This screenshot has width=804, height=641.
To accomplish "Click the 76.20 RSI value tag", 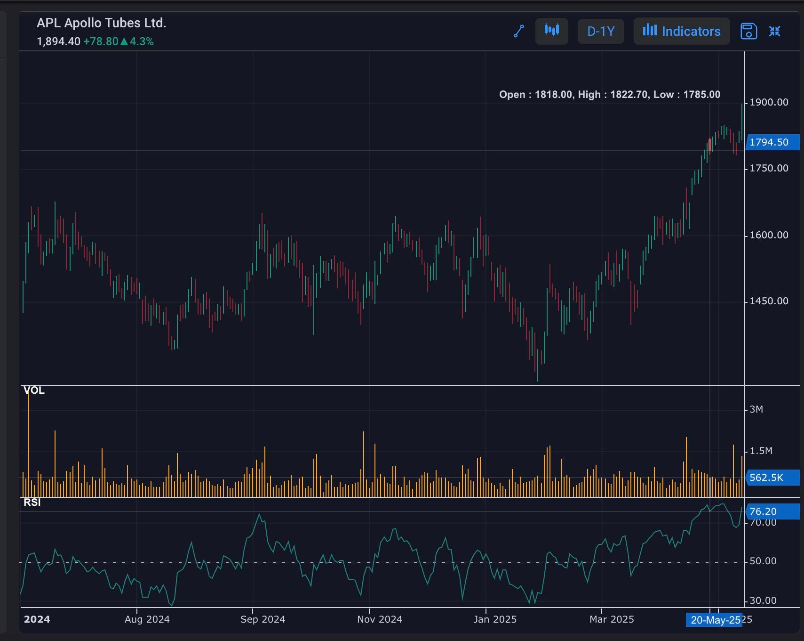I will tap(772, 511).
